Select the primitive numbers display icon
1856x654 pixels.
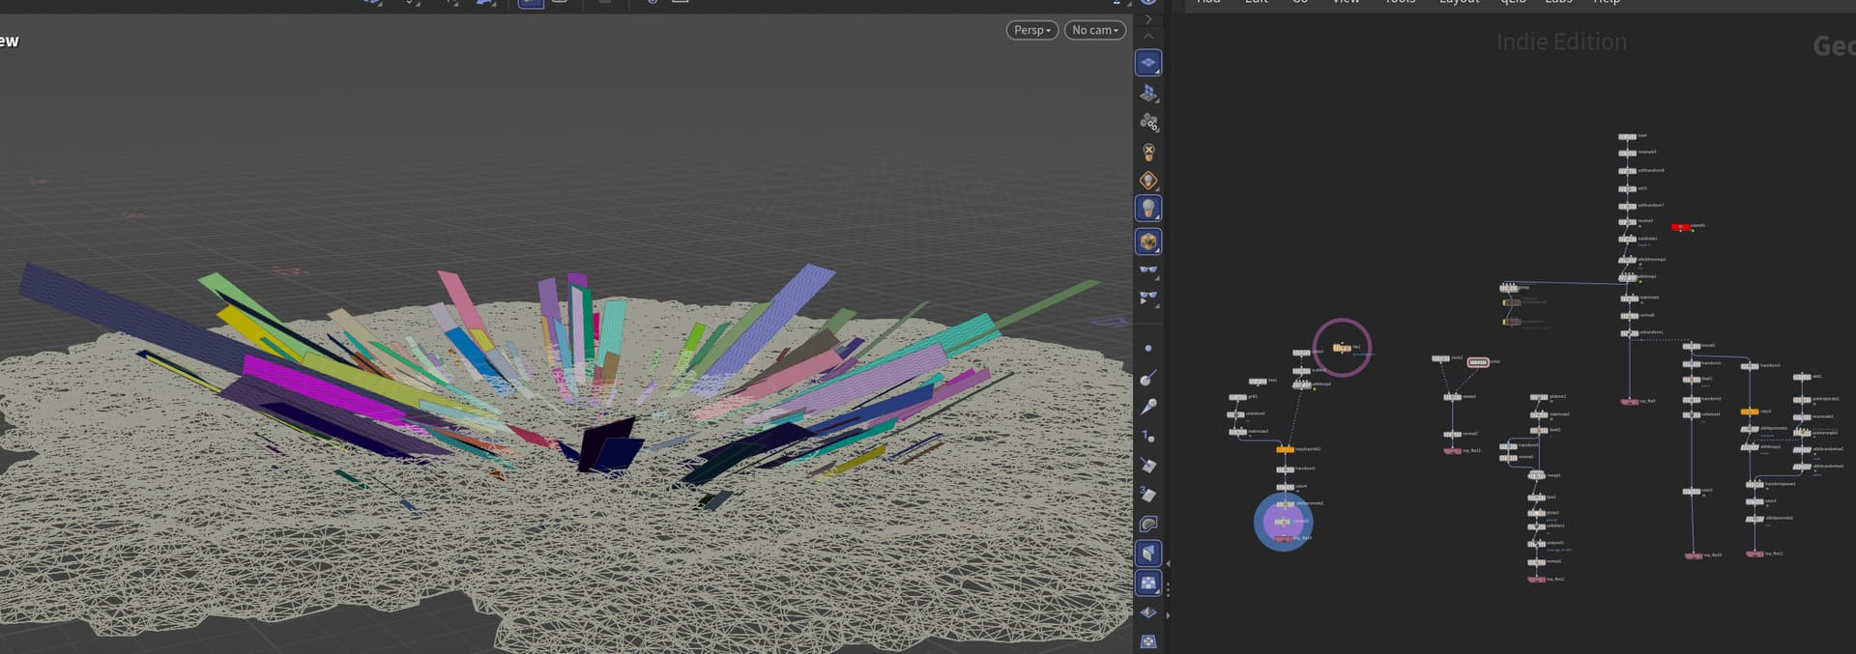click(x=1148, y=495)
